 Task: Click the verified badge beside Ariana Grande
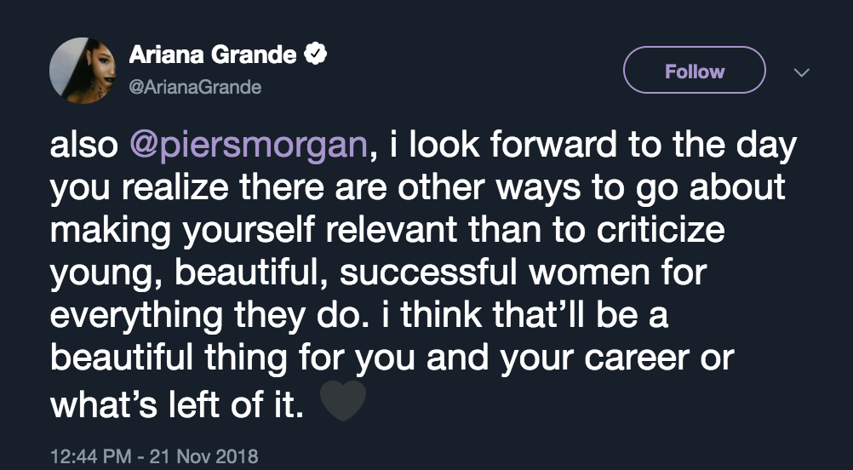coord(315,56)
